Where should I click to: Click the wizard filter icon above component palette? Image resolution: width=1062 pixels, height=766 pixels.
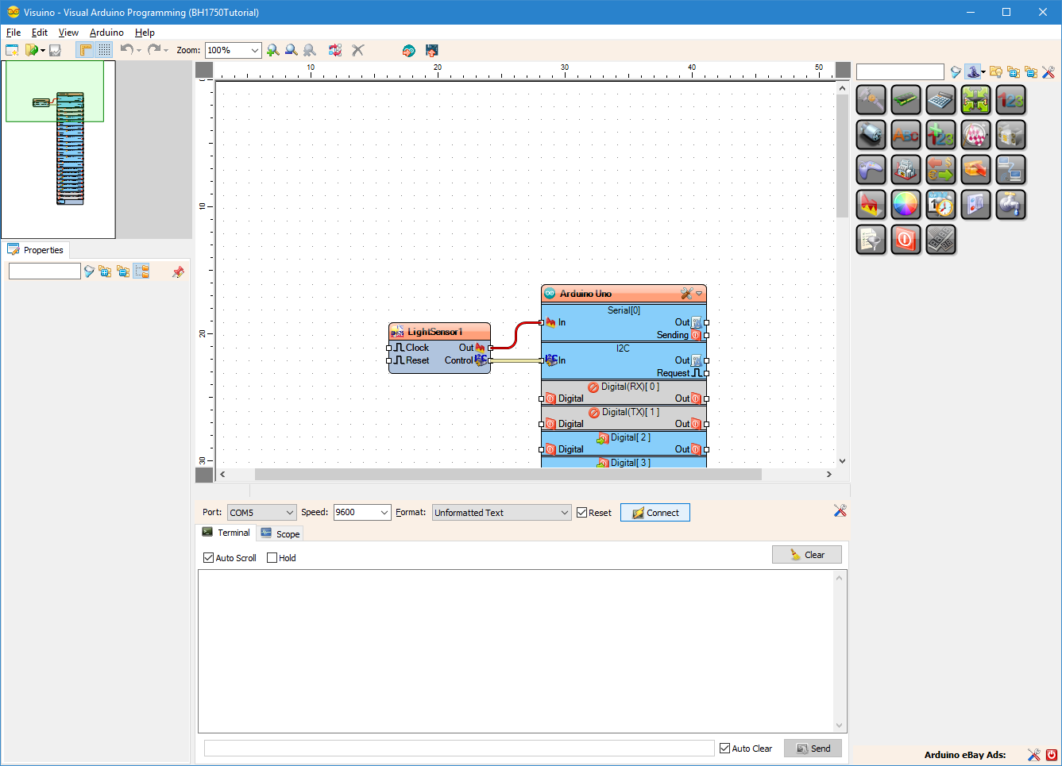coord(956,71)
